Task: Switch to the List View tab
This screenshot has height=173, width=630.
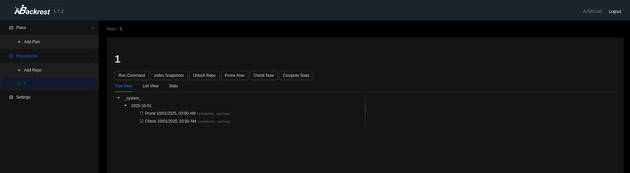Action: point(151,86)
